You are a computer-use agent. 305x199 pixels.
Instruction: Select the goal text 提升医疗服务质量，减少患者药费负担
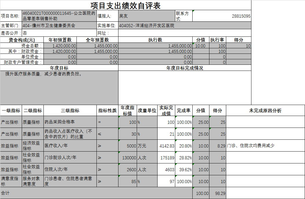[x=44, y=74]
